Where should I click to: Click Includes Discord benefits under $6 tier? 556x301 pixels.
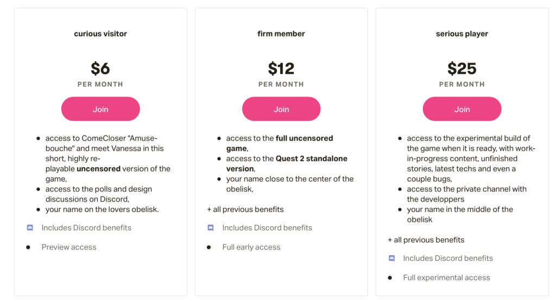[86, 228]
